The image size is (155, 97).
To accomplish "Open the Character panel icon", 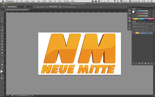I will point(130,25).
